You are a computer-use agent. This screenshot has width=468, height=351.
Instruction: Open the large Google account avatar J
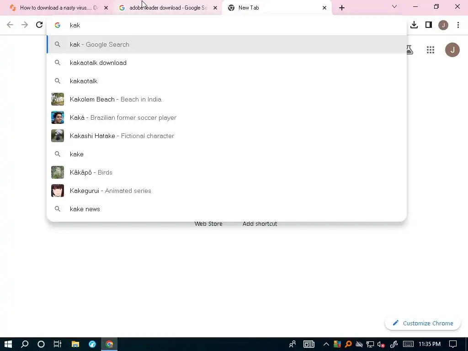452,50
